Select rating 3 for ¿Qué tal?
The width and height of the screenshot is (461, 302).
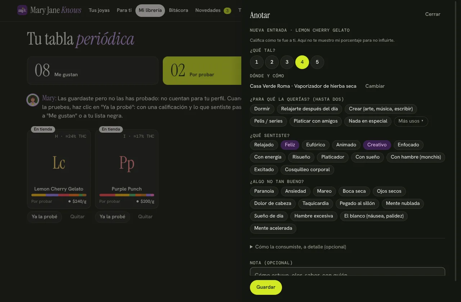click(287, 62)
